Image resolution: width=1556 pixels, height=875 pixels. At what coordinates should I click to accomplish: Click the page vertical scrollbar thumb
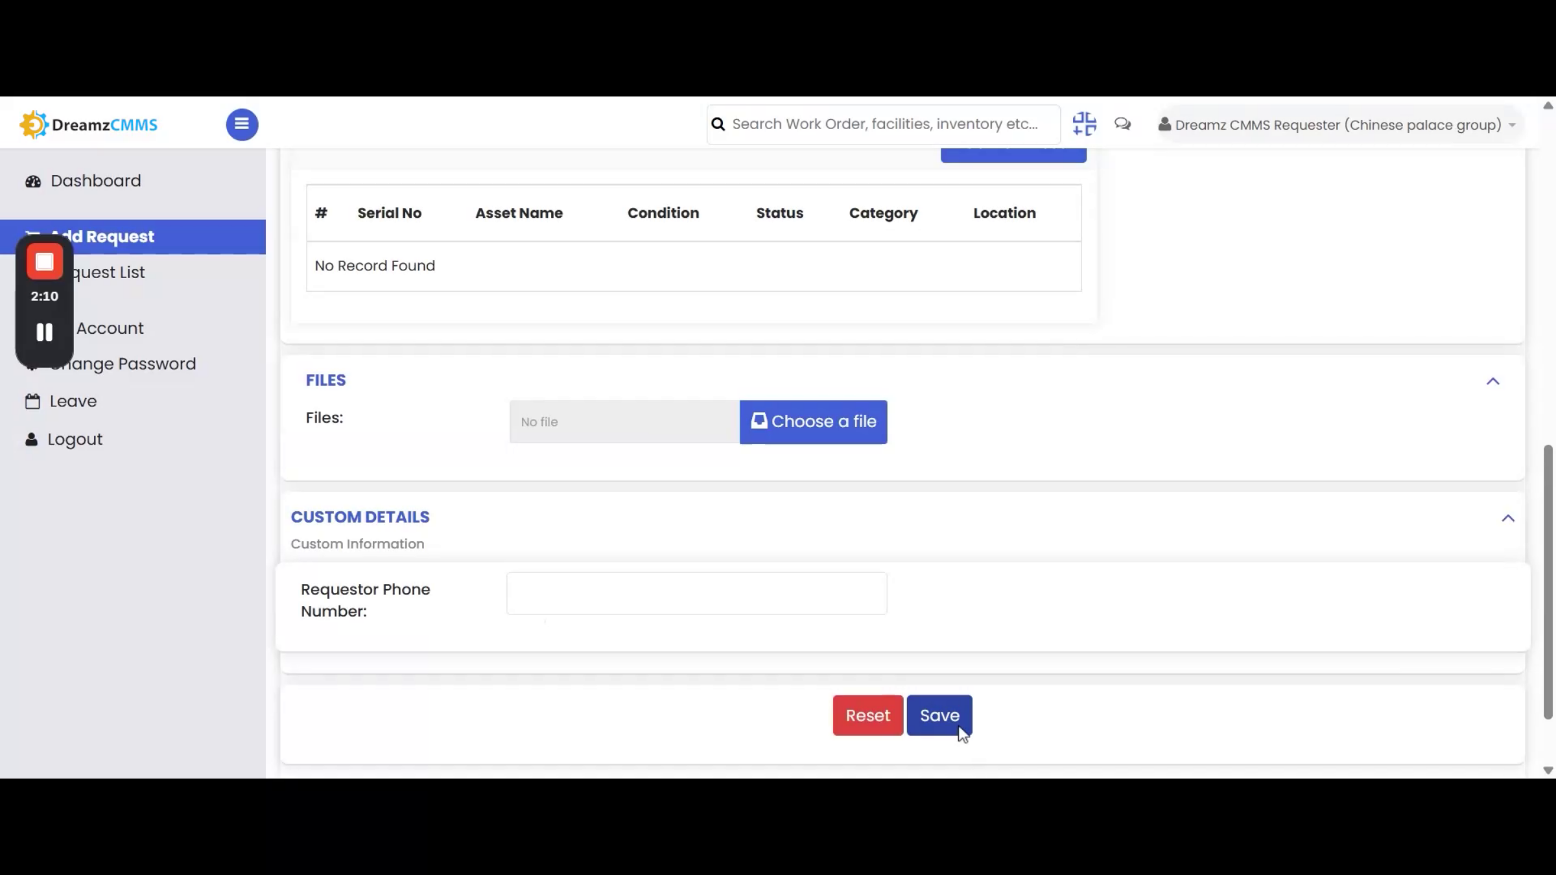pyautogui.click(x=1548, y=582)
